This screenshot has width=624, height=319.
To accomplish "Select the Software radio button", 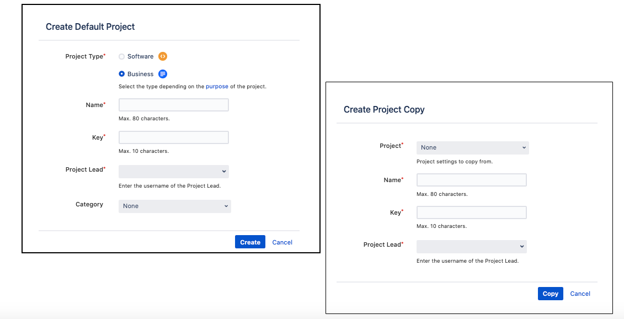I will pyautogui.click(x=122, y=56).
